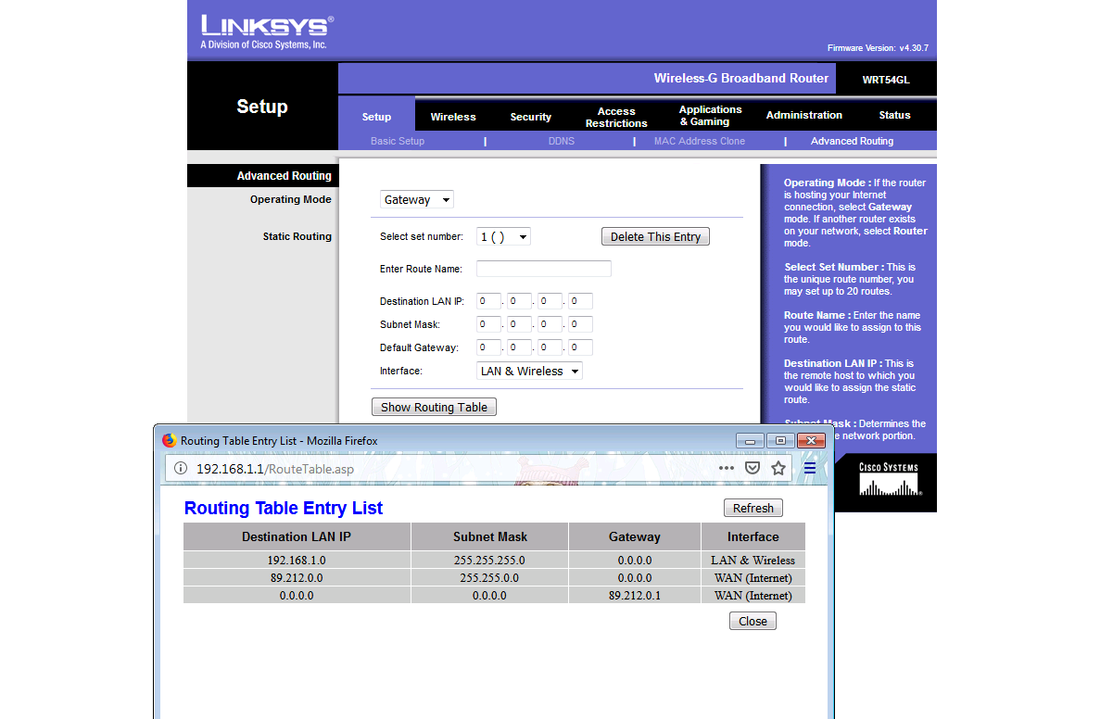1113x719 pixels.
Task: Switch to the Wireless tab
Action: [453, 117]
